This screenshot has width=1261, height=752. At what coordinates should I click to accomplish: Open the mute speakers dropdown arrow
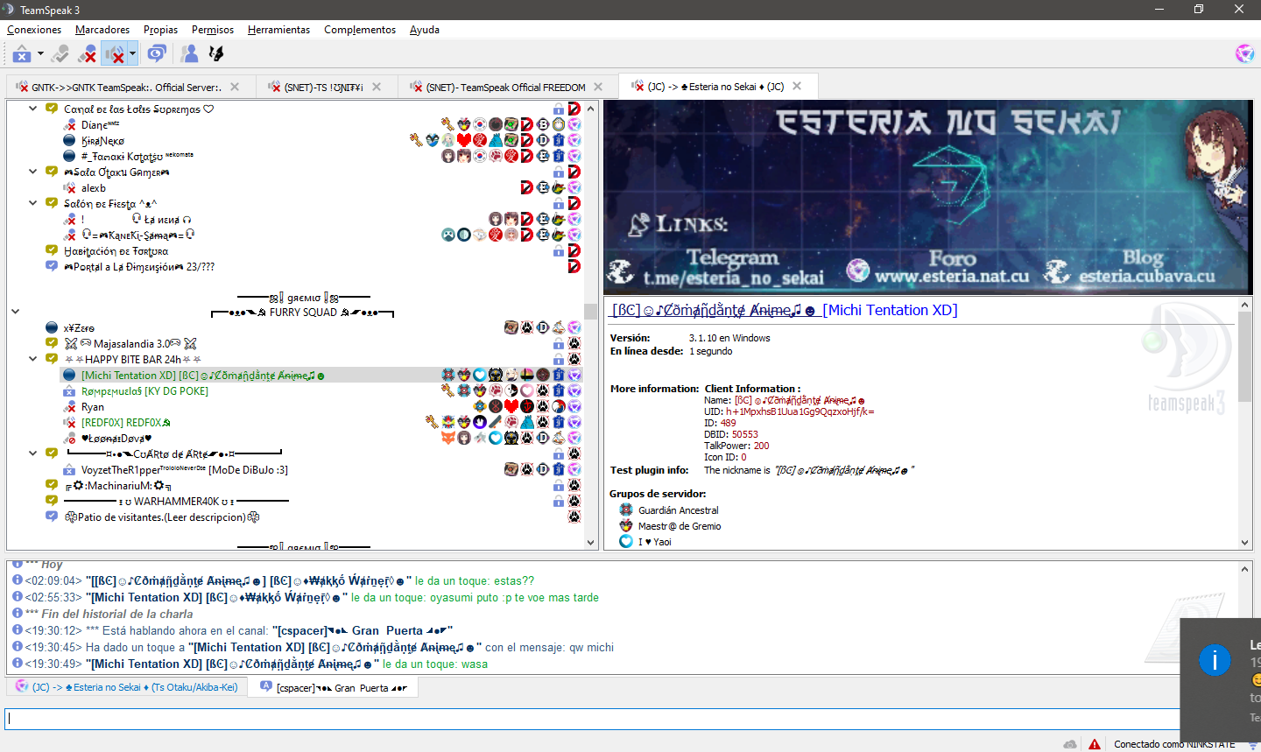point(132,54)
